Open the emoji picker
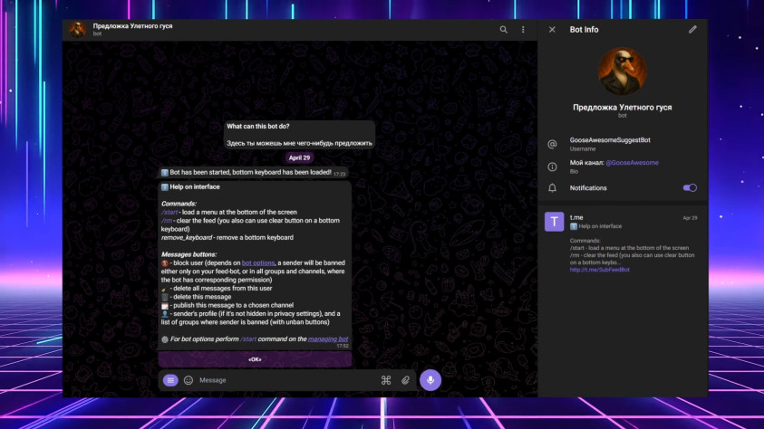The image size is (764, 429). (189, 380)
